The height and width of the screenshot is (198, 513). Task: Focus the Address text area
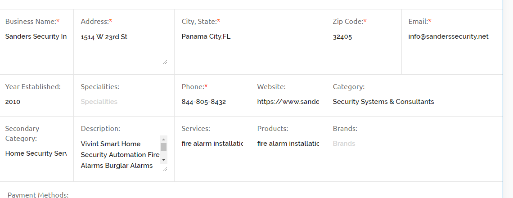pos(121,45)
